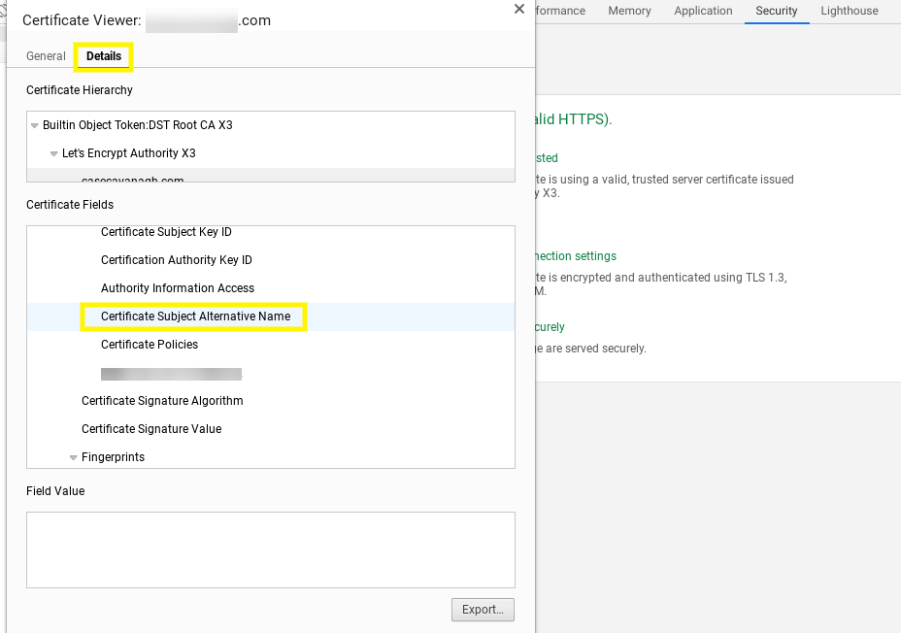901x633 pixels.
Task: Open the Memory panel
Action: pyautogui.click(x=629, y=11)
